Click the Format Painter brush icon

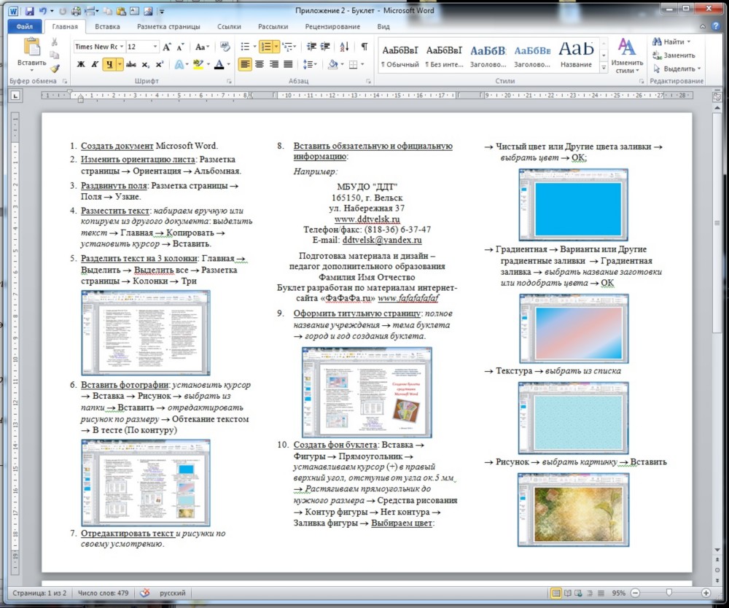55,69
